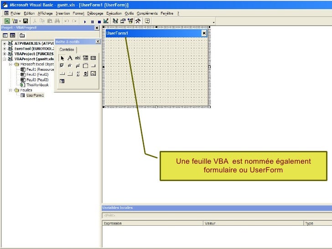Open the Edition menu
332x249 pixels.
[x=29, y=13]
